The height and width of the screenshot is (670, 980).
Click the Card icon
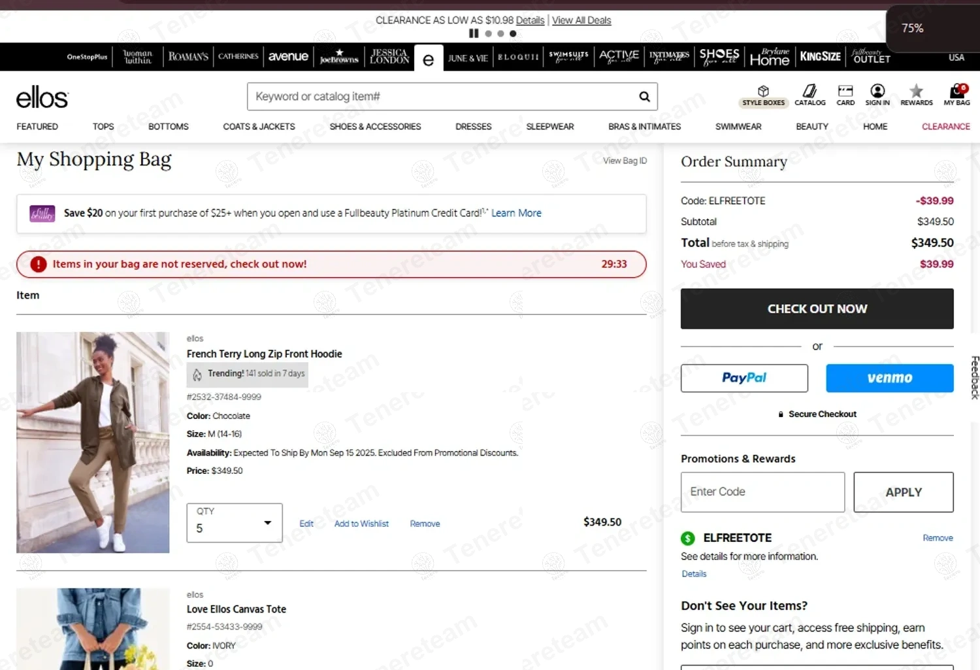click(x=845, y=92)
